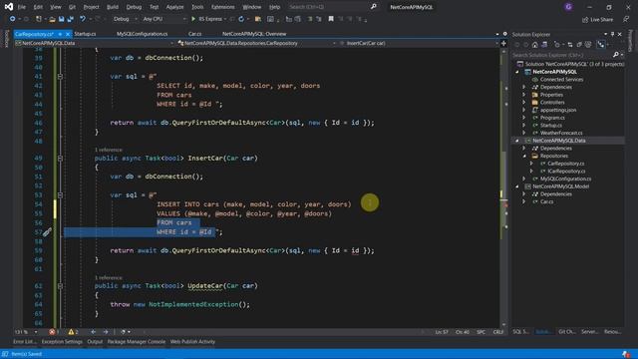
Task: Click the search magnifier in title bar
Action: coord(374,7)
